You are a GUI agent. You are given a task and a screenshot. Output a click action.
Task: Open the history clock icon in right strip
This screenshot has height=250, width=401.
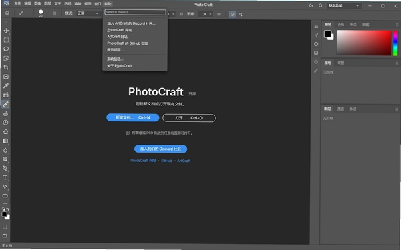click(x=316, y=62)
